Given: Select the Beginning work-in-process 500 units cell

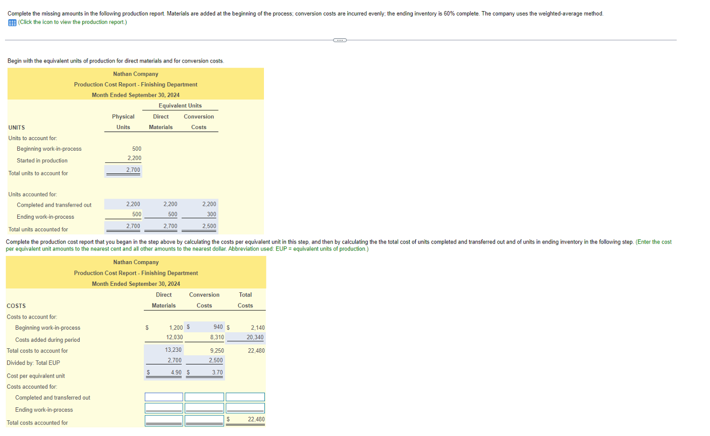Looking at the screenshot, I should (136, 149).
